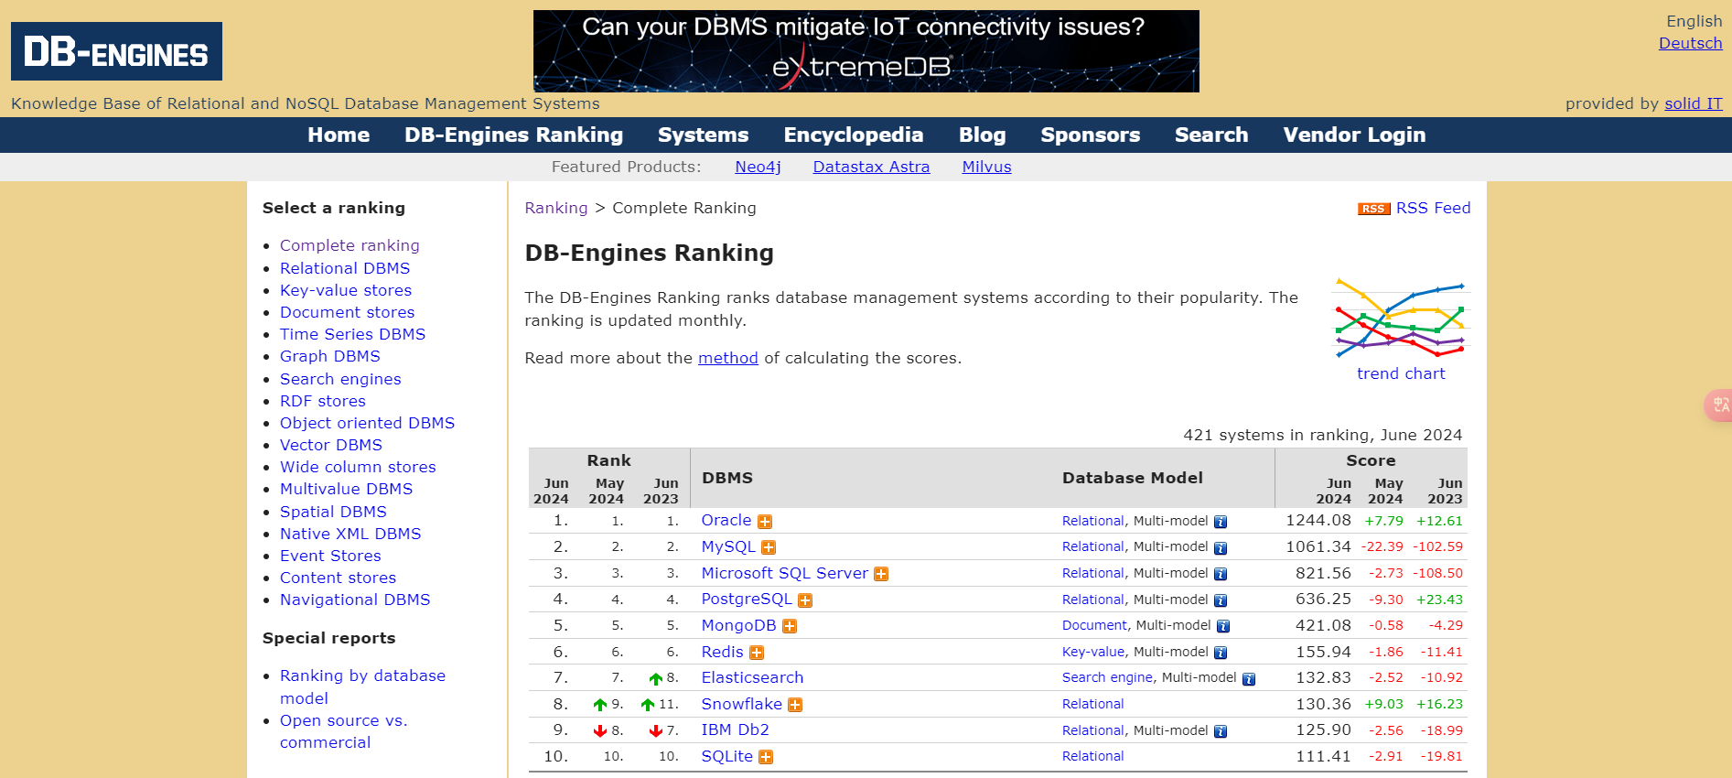Screen dimensions: 1732x778
Task: Open DB-Engines Ranking menu item
Action: click(513, 135)
